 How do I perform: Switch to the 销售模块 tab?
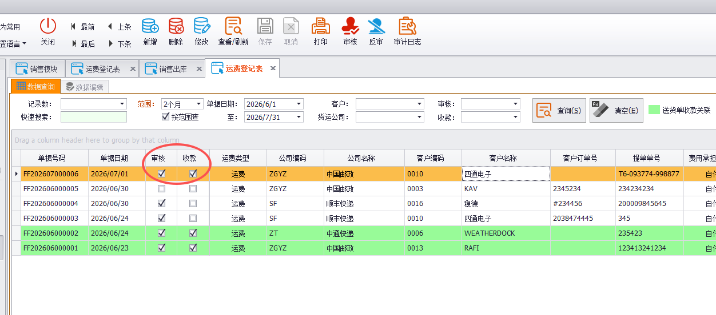(x=38, y=69)
